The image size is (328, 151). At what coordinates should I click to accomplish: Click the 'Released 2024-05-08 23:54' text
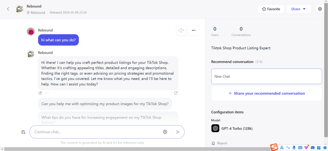click(68, 12)
